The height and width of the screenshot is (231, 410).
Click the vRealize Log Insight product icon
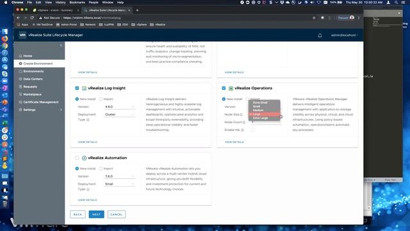[x=84, y=89]
